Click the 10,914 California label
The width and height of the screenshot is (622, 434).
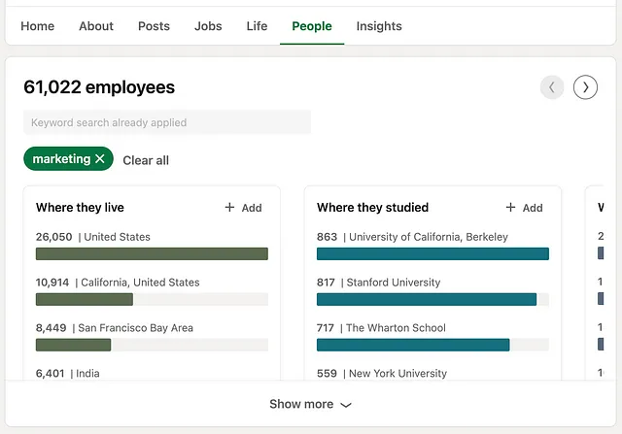[x=118, y=283]
